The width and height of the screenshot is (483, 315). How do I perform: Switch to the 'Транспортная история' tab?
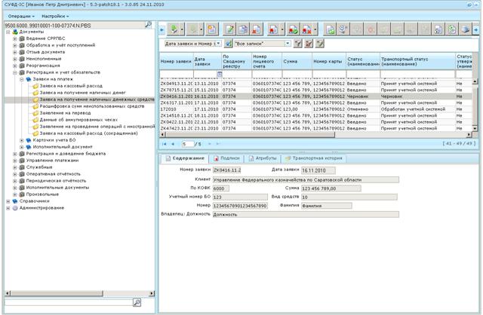pyautogui.click(x=314, y=158)
